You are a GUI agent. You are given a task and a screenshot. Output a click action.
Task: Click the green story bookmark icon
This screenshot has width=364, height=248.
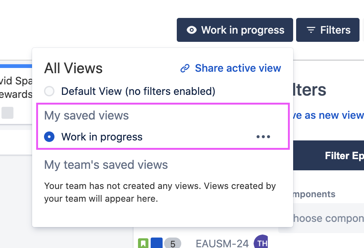click(x=143, y=244)
